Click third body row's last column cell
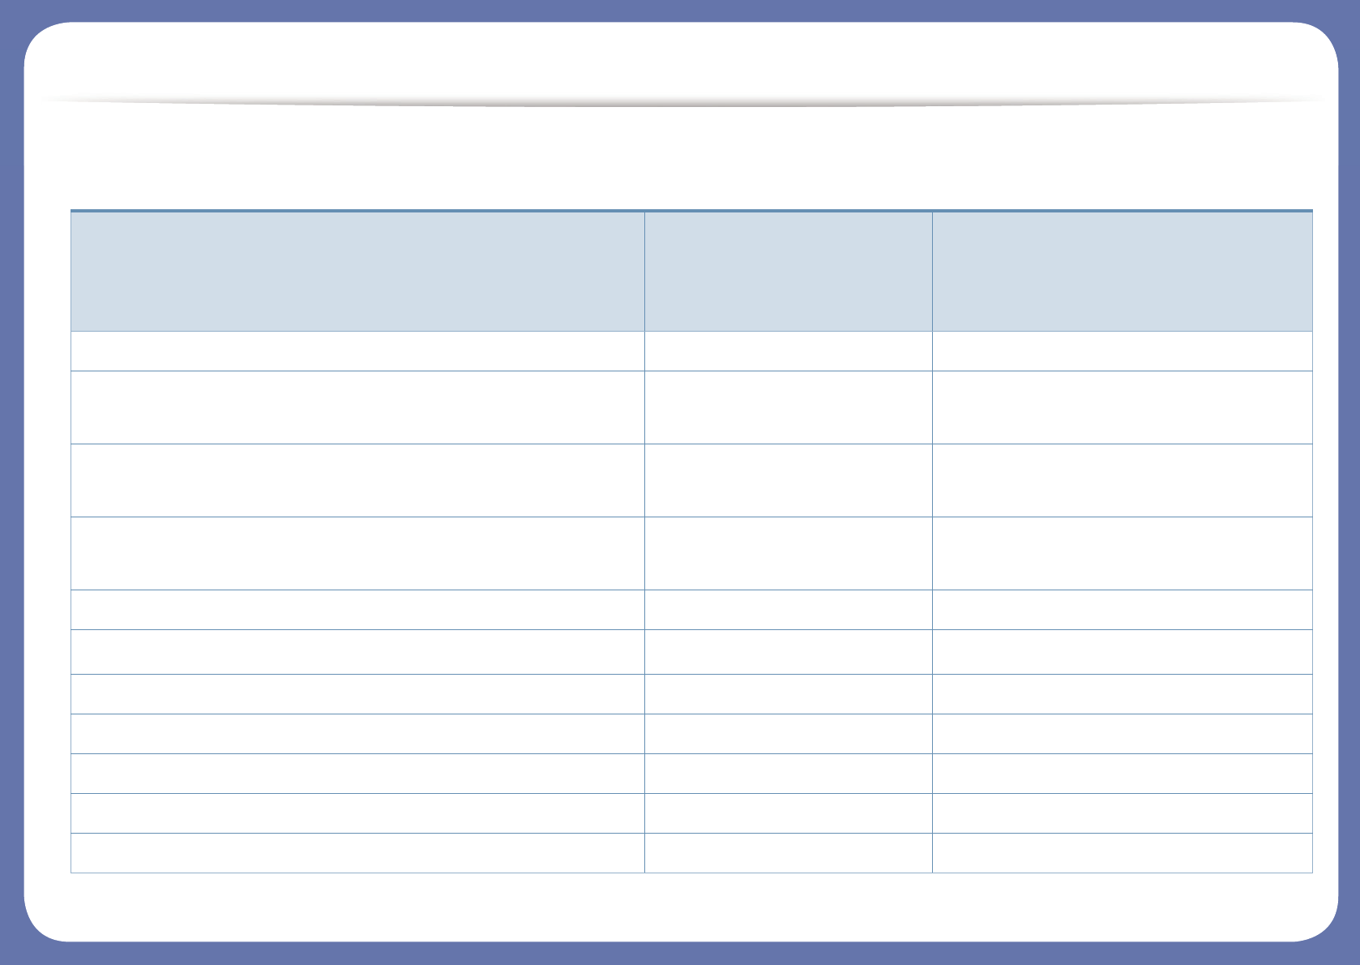The image size is (1360, 965). (x=1123, y=480)
